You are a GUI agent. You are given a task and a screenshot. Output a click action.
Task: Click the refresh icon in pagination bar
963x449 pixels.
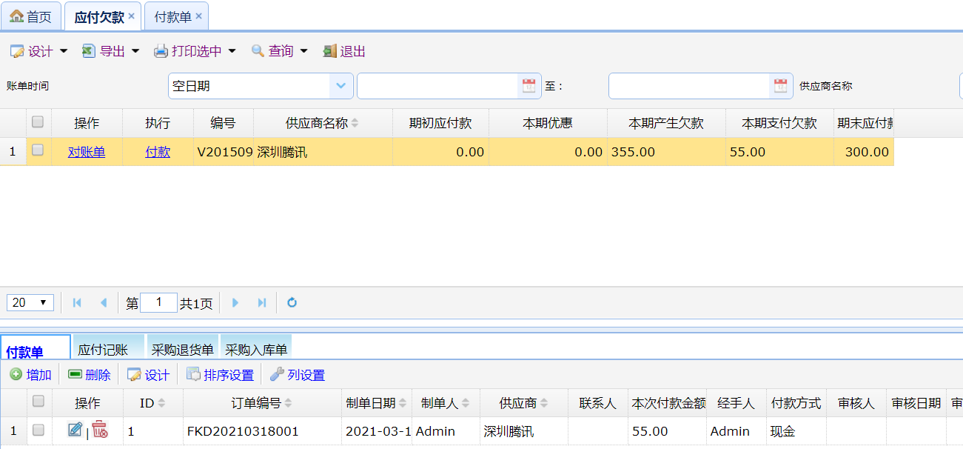(292, 302)
